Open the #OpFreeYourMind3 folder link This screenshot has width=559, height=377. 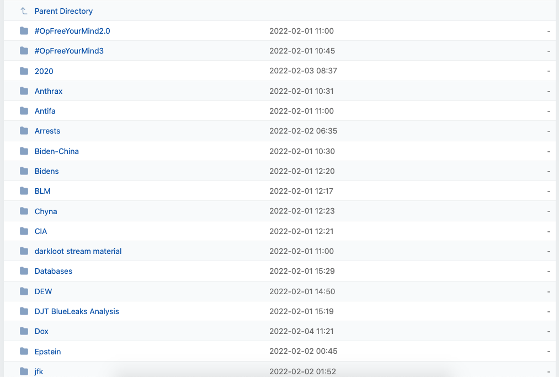coord(69,51)
